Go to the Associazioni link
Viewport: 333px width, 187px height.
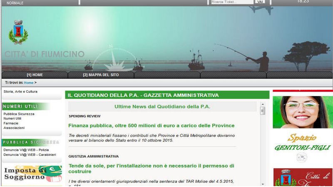coord(14,128)
